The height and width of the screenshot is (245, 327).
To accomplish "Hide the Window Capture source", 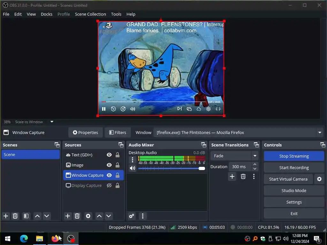I will click(109, 175).
